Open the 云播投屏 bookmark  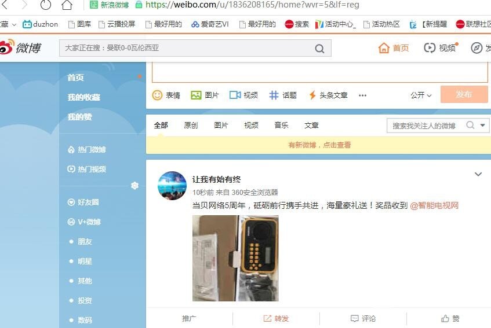pyautogui.click(x=117, y=24)
